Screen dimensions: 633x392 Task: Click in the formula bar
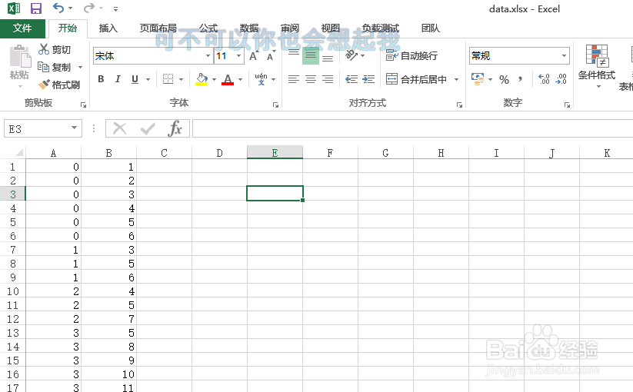point(412,128)
